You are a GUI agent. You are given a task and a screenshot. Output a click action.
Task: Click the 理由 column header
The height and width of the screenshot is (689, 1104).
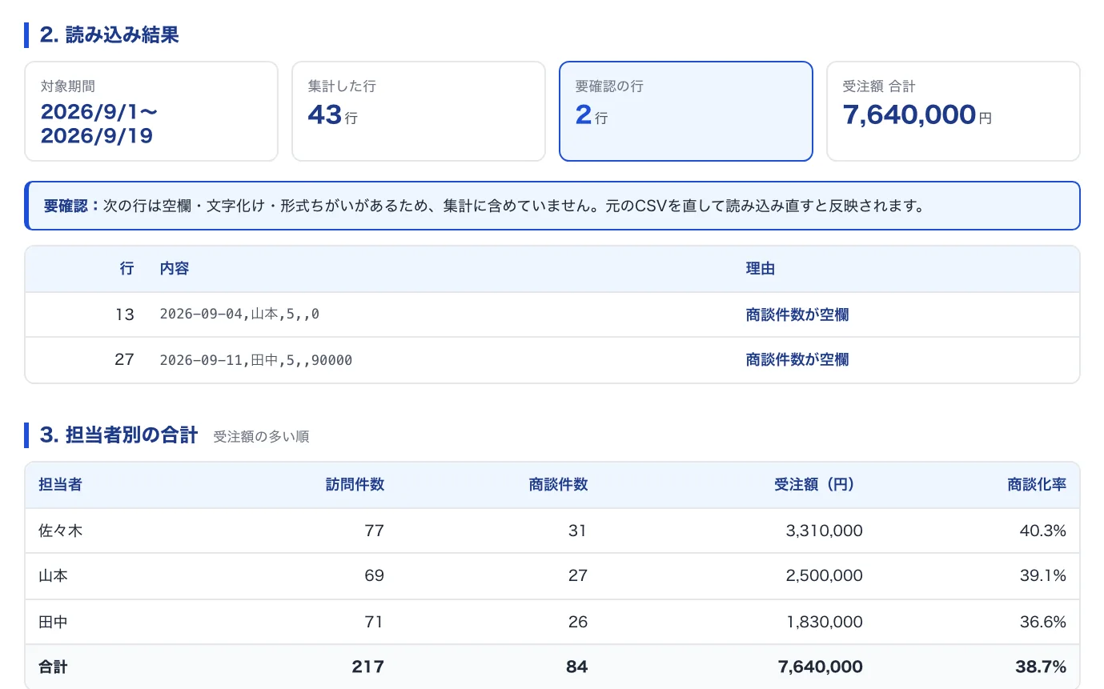coord(761,269)
